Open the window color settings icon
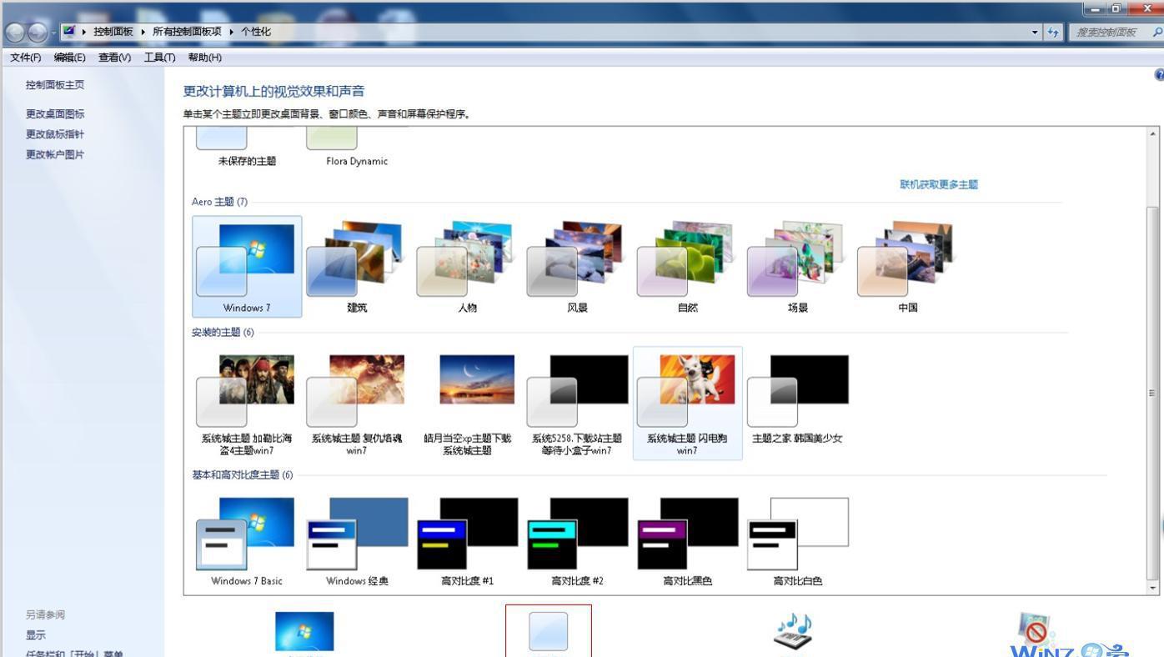1164x657 pixels. tap(549, 631)
